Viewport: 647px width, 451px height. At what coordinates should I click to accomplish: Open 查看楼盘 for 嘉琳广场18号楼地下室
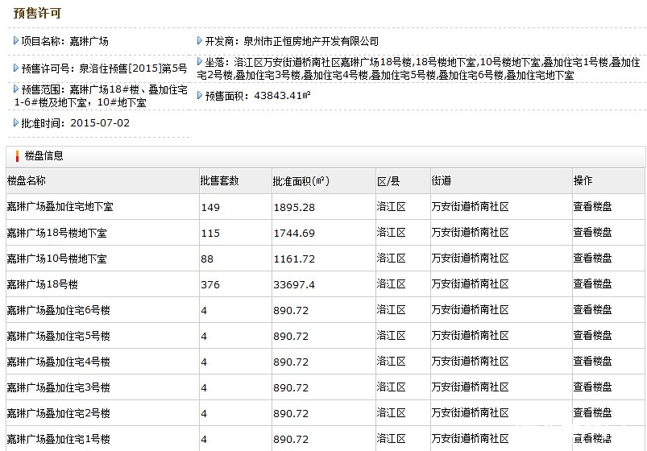click(x=592, y=232)
